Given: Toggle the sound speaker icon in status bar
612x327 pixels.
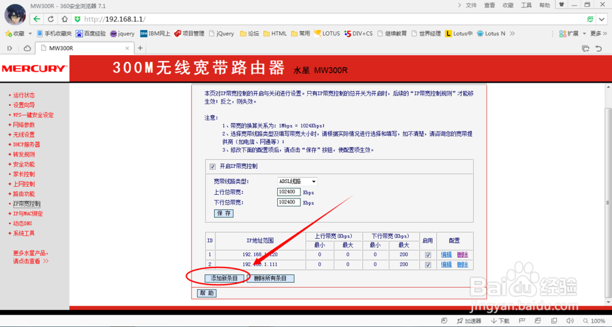Looking at the screenshot, I should click(569, 321).
